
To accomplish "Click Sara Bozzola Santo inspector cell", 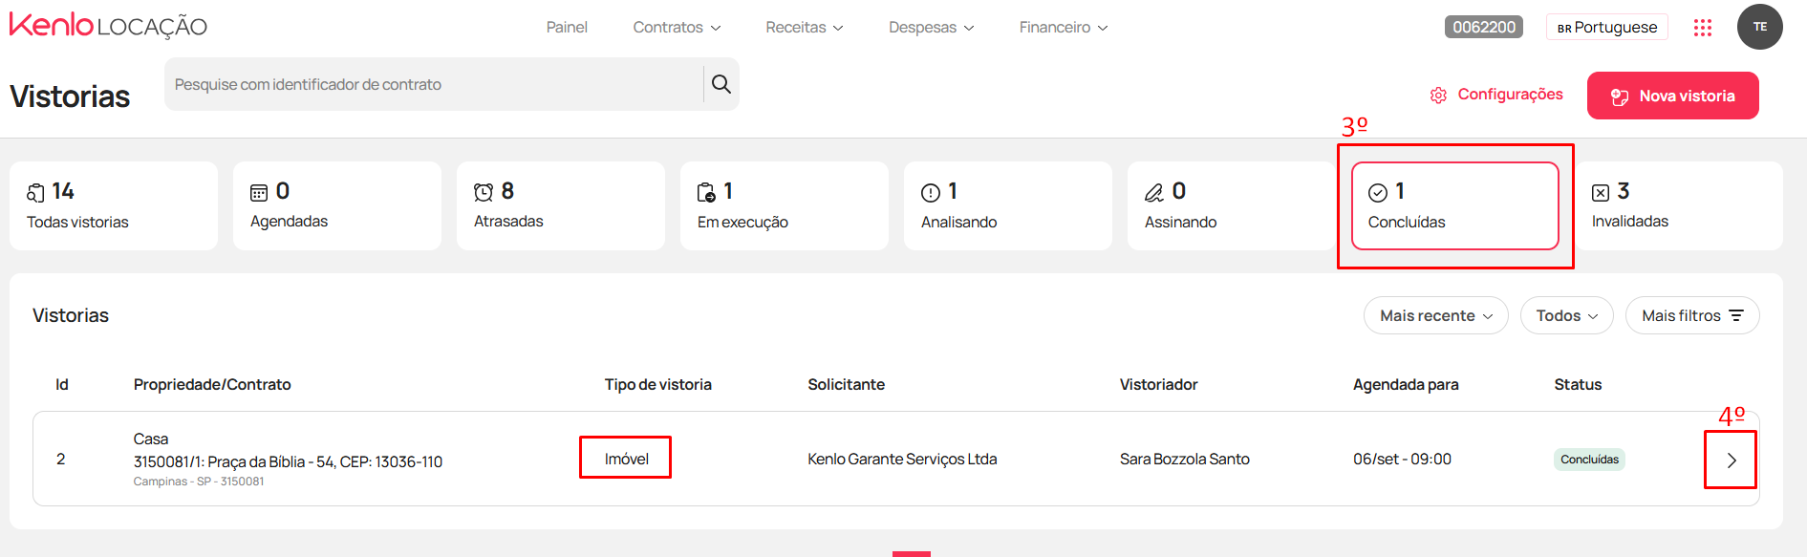I will coord(1185,459).
